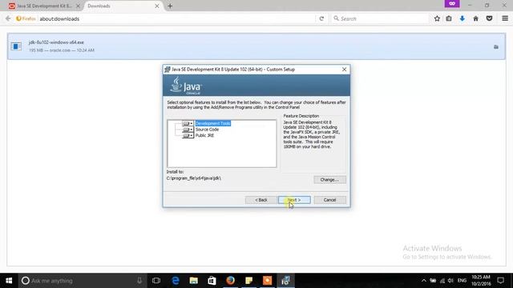
Task: Open Windows Store from taskbar
Action: click(212, 281)
